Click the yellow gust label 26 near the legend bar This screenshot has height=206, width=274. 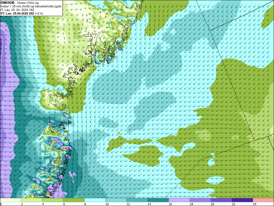[x=48, y=194]
